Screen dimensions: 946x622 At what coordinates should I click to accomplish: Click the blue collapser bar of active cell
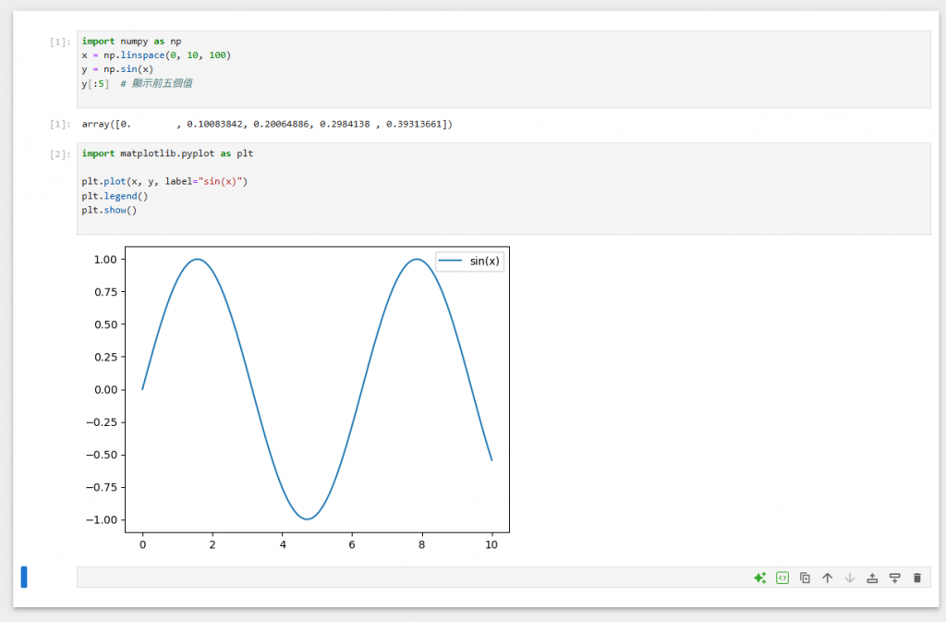click(x=24, y=577)
